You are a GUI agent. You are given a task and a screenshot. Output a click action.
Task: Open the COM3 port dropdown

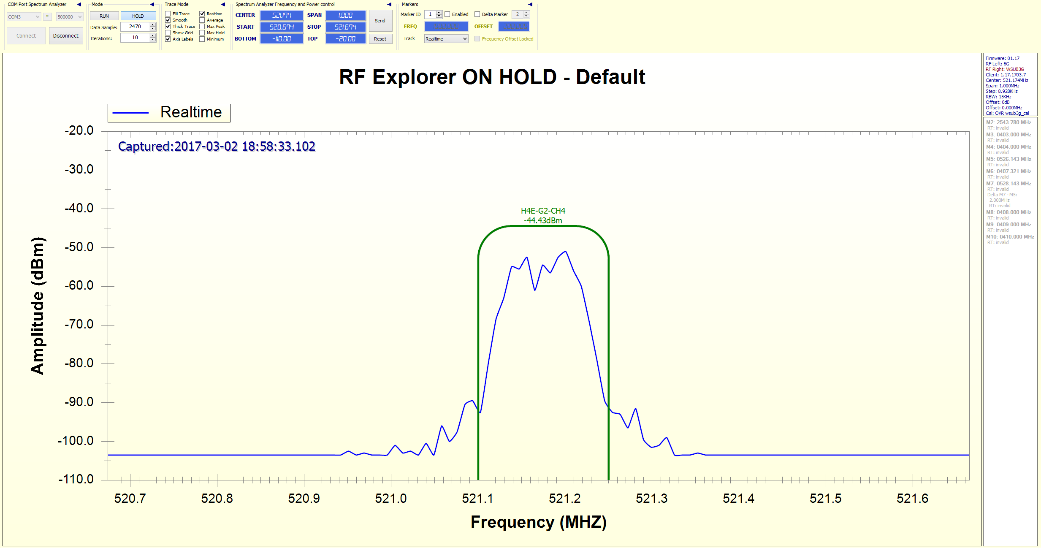(x=24, y=17)
